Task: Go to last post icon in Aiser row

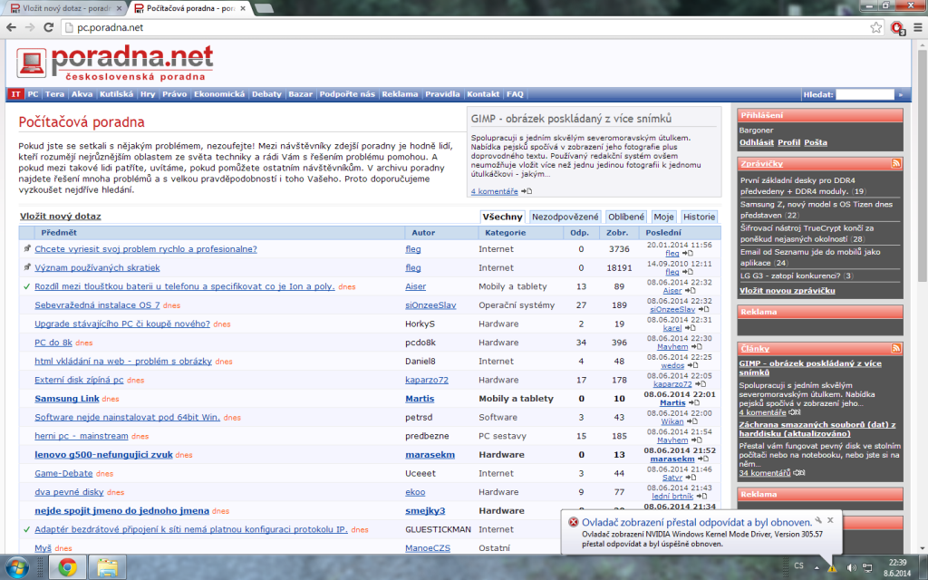Action: 690,291
